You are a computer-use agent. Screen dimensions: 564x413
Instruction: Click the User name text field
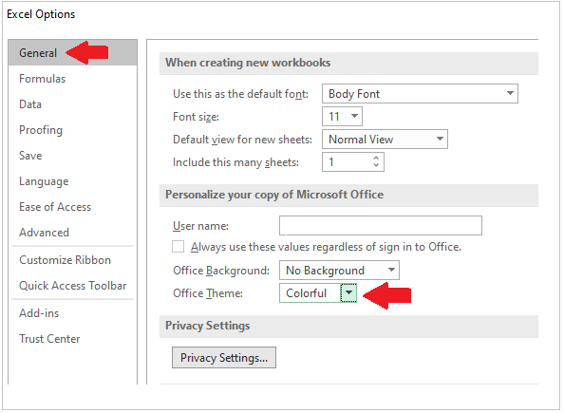[381, 226]
